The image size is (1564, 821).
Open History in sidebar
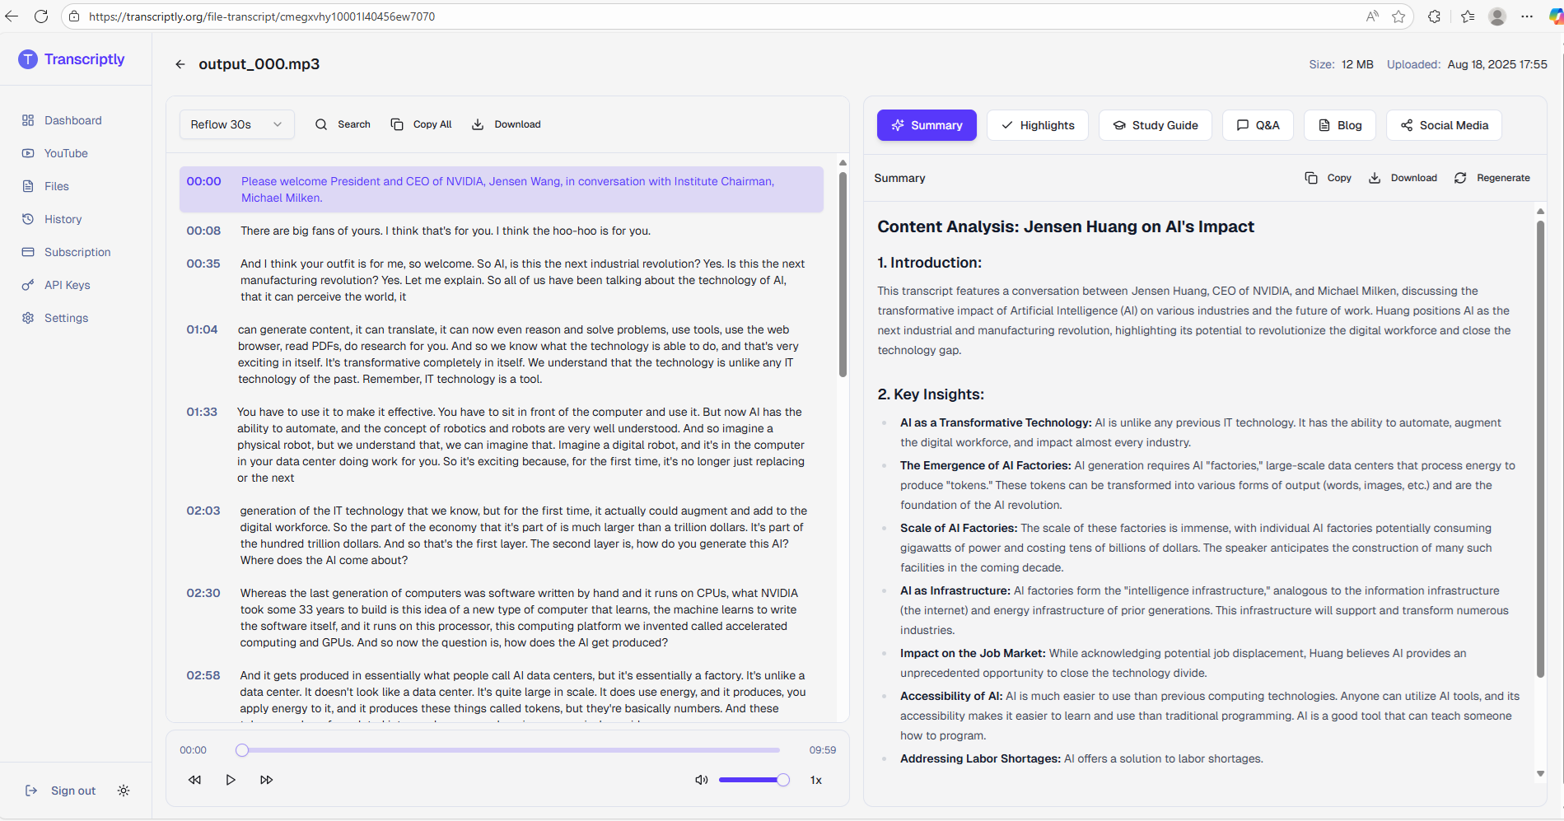[x=53, y=219]
